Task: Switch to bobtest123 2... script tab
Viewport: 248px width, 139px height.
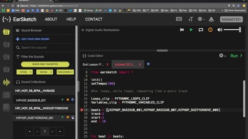Action: coord(125,64)
